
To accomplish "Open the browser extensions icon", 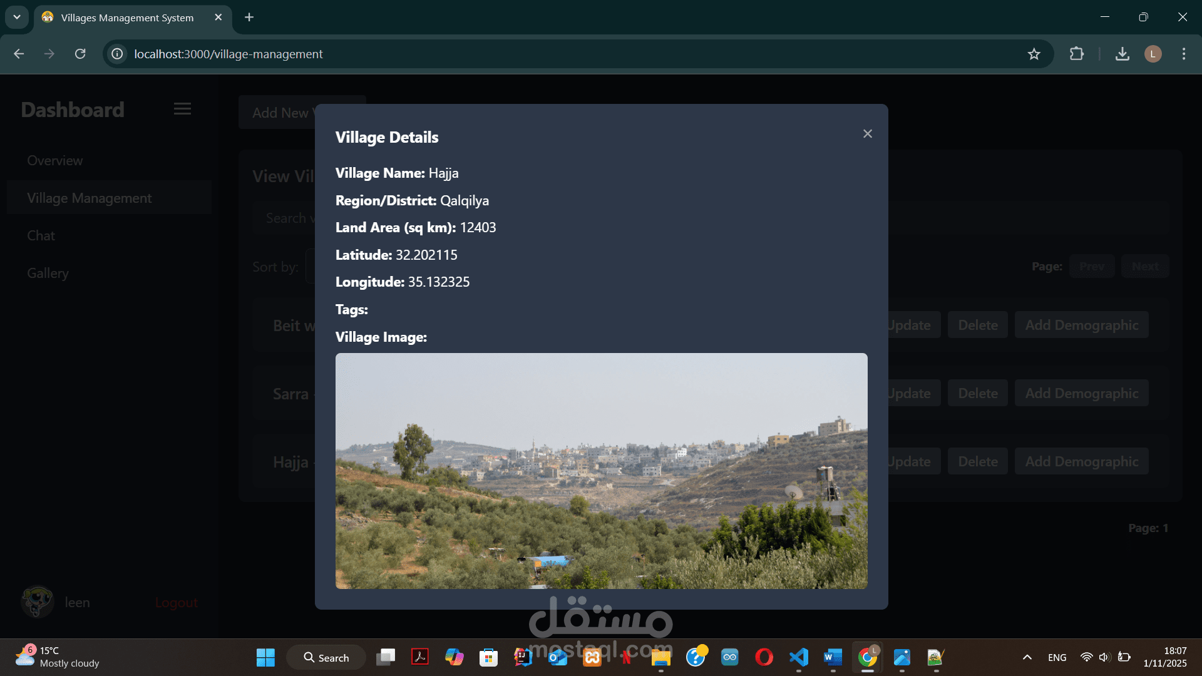I will click(x=1076, y=54).
